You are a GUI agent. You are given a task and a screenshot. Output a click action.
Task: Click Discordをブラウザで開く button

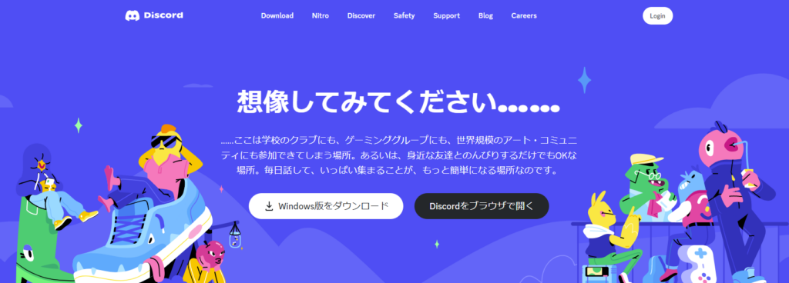tap(482, 206)
